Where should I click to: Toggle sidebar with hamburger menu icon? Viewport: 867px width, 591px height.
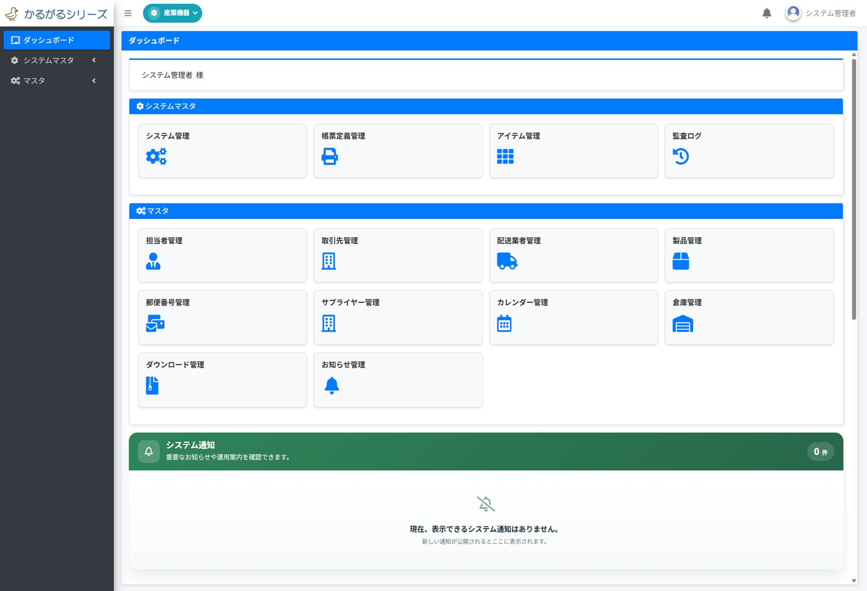pyautogui.click(x=128, y=13)
